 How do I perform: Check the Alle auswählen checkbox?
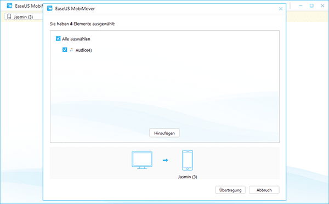58,38
